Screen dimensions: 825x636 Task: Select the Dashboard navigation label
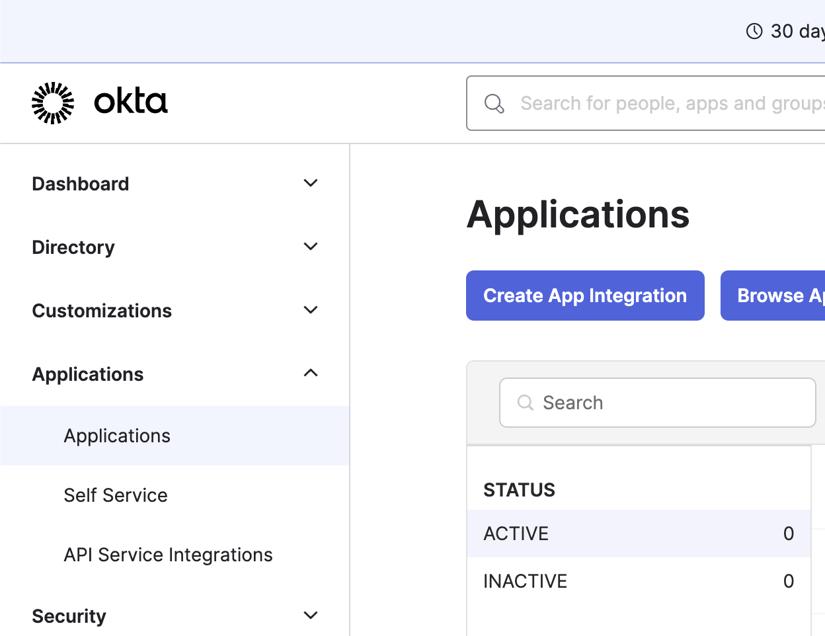pyautogui.click(x=81, y=184)
